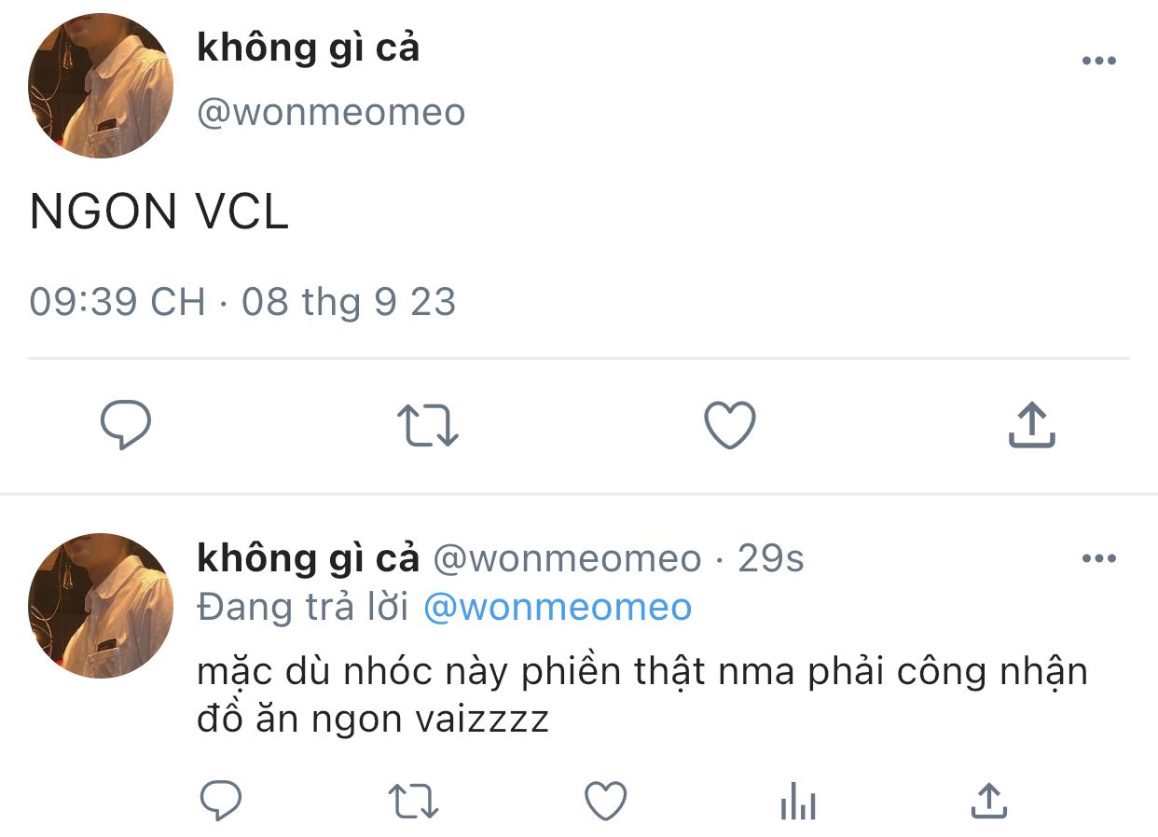Viewport: 1158px width, 837px height.
Task: View analytics of the reply tweet
Action: (x=798, y=801)
